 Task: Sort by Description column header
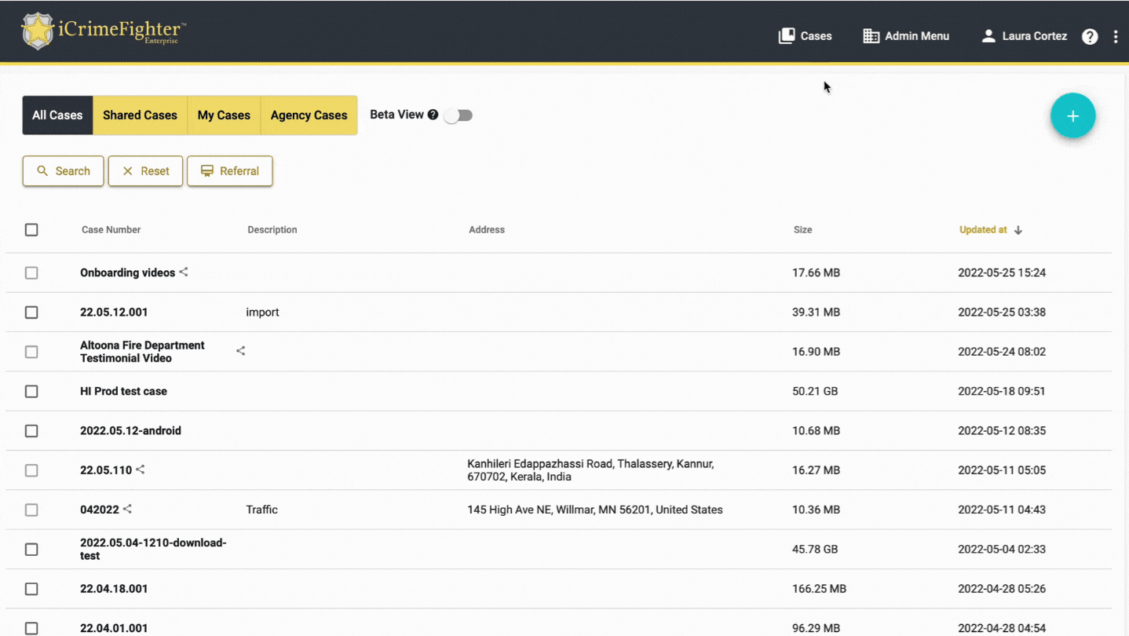click(x=272, y=230)
